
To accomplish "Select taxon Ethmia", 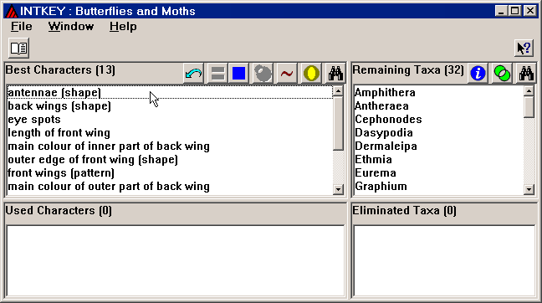I will [438, 160].
